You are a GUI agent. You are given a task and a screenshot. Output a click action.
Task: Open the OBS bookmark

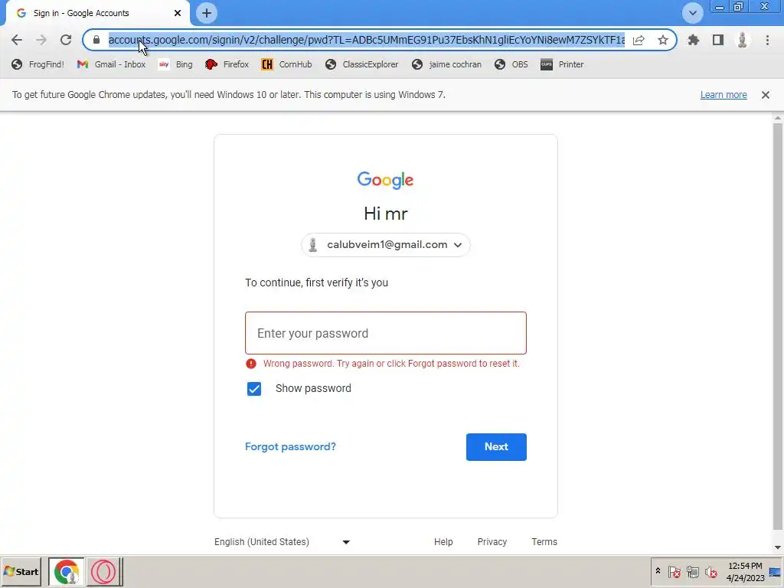point(511,64)
